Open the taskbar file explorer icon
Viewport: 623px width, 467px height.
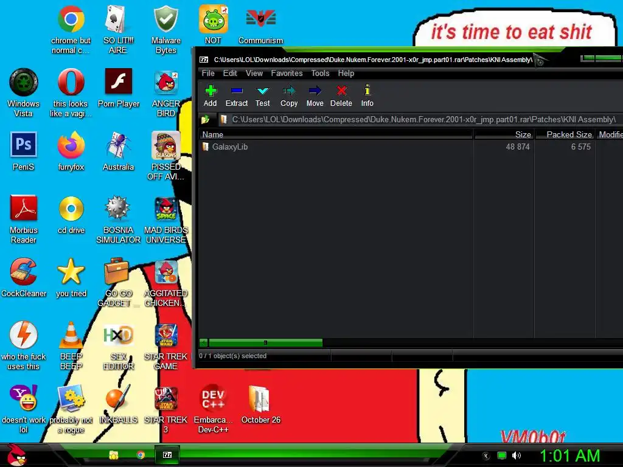click(114, 455)
